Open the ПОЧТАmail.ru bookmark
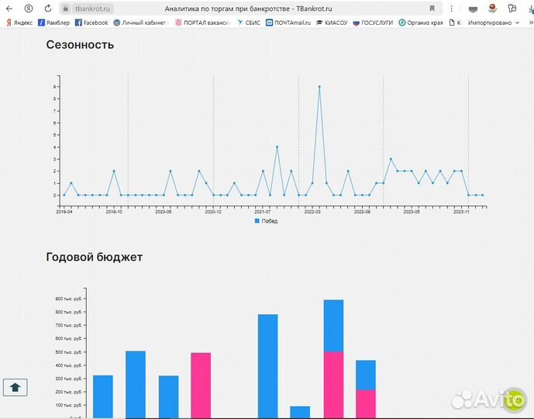This screenshot has height=419, width=534. pyautogui.click(x=288, y=23)
